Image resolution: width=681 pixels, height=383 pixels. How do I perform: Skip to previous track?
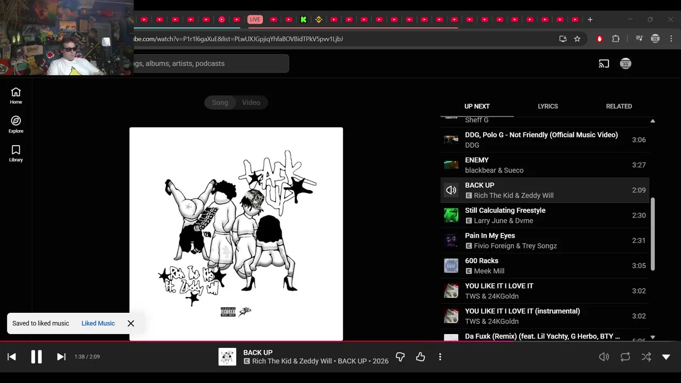pyautogui.click(x=12, y=357)
